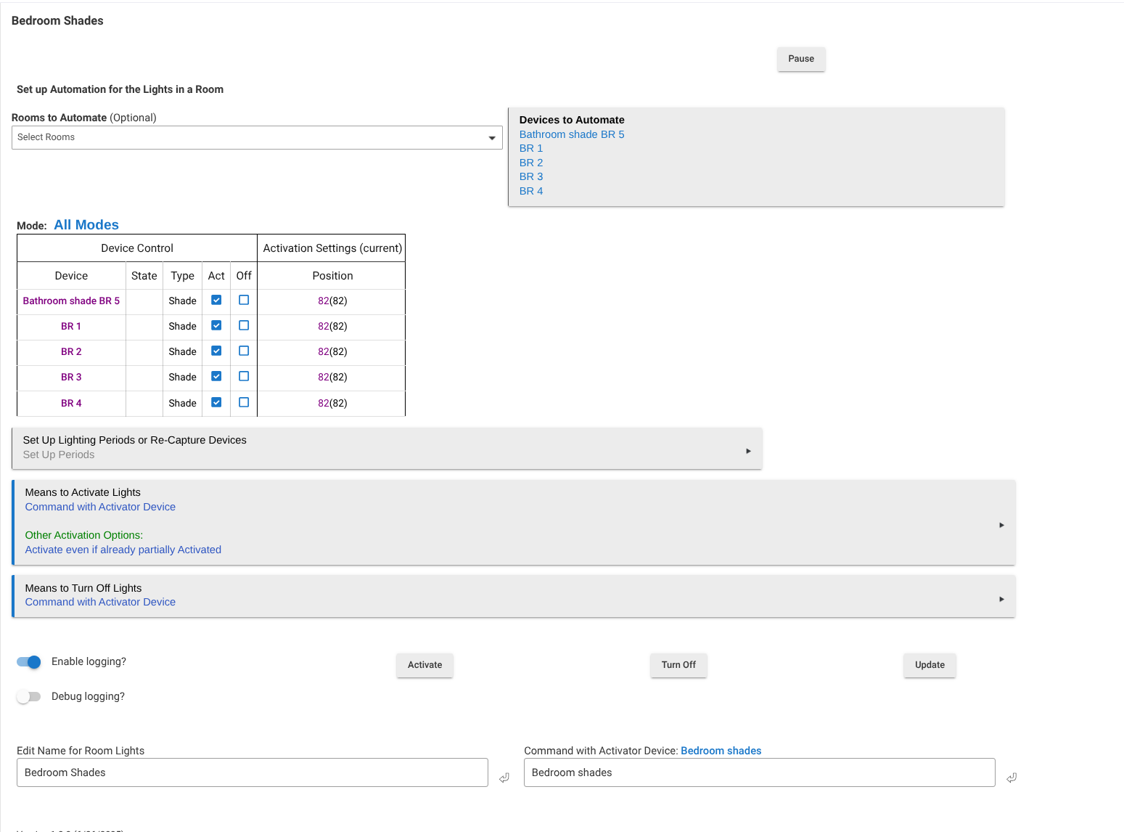Image resolution: width=1124 pixels, height=832 pixels.
Task: Turn on the Debug logging toggle
Action: pyautogui.click(x=29, y=696)
